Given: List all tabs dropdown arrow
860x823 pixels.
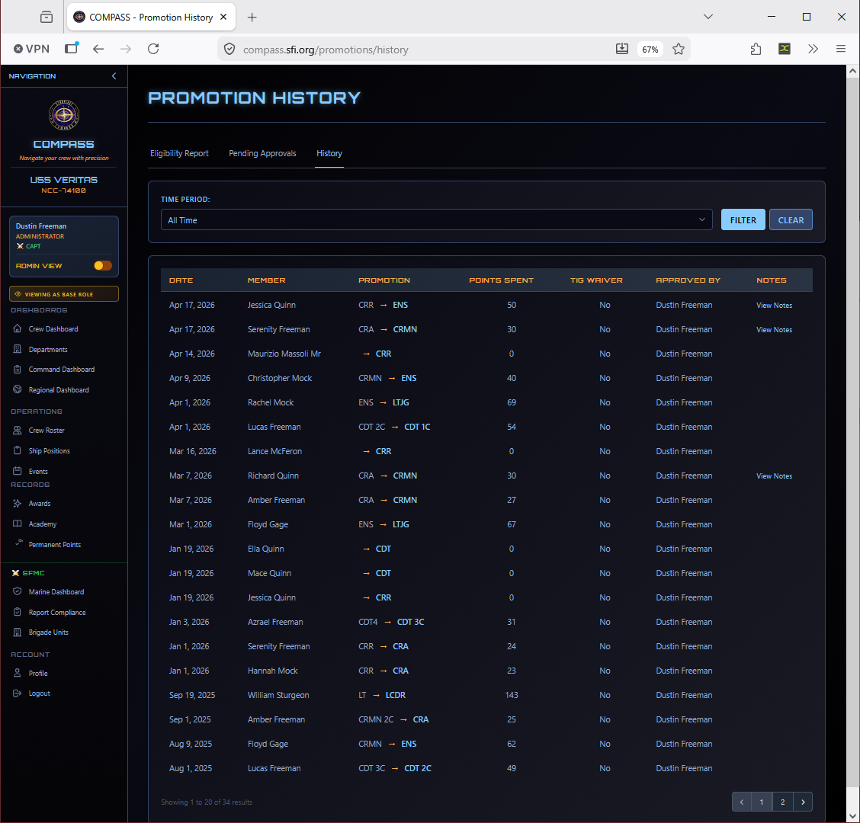Looking at the screenshot, I should [708, 17].
